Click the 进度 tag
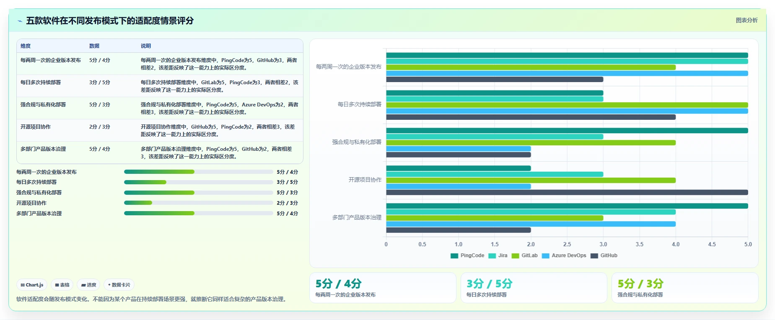Image resolution: width=775 pixels, height=320 pixels. [88, 285]
